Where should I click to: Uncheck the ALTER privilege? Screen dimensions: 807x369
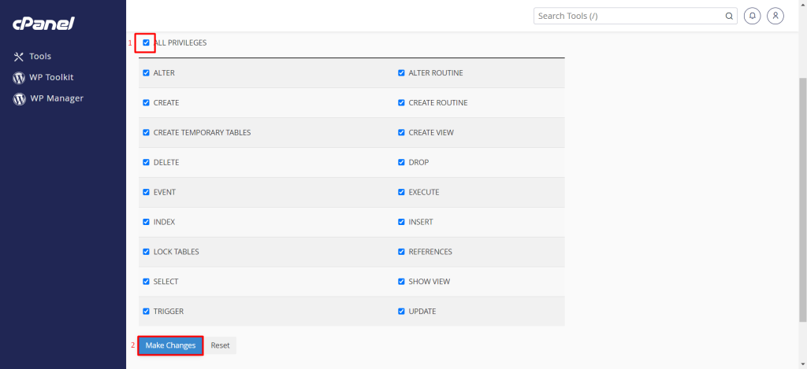146,73
